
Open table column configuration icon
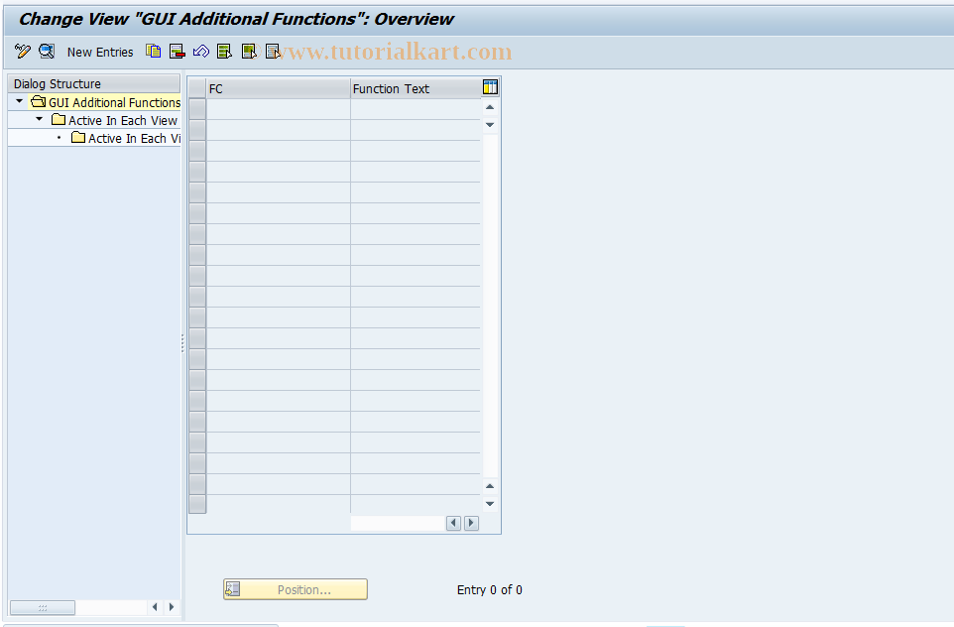(x=490, y=87)
